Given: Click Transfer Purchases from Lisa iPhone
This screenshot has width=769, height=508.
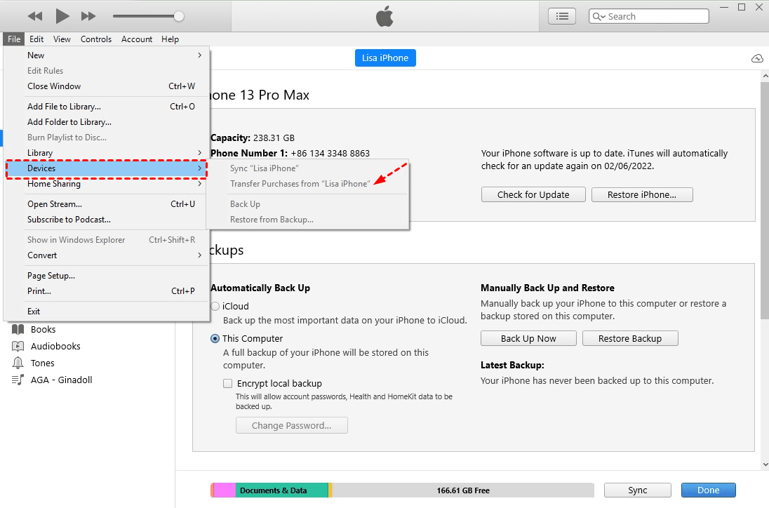Looking at the screenshot, I should 307,184.
